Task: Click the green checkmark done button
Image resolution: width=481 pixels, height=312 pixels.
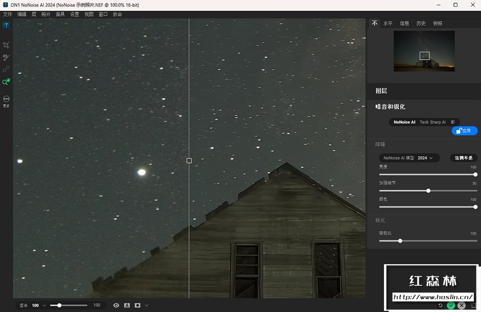Action: coord(451,305)
